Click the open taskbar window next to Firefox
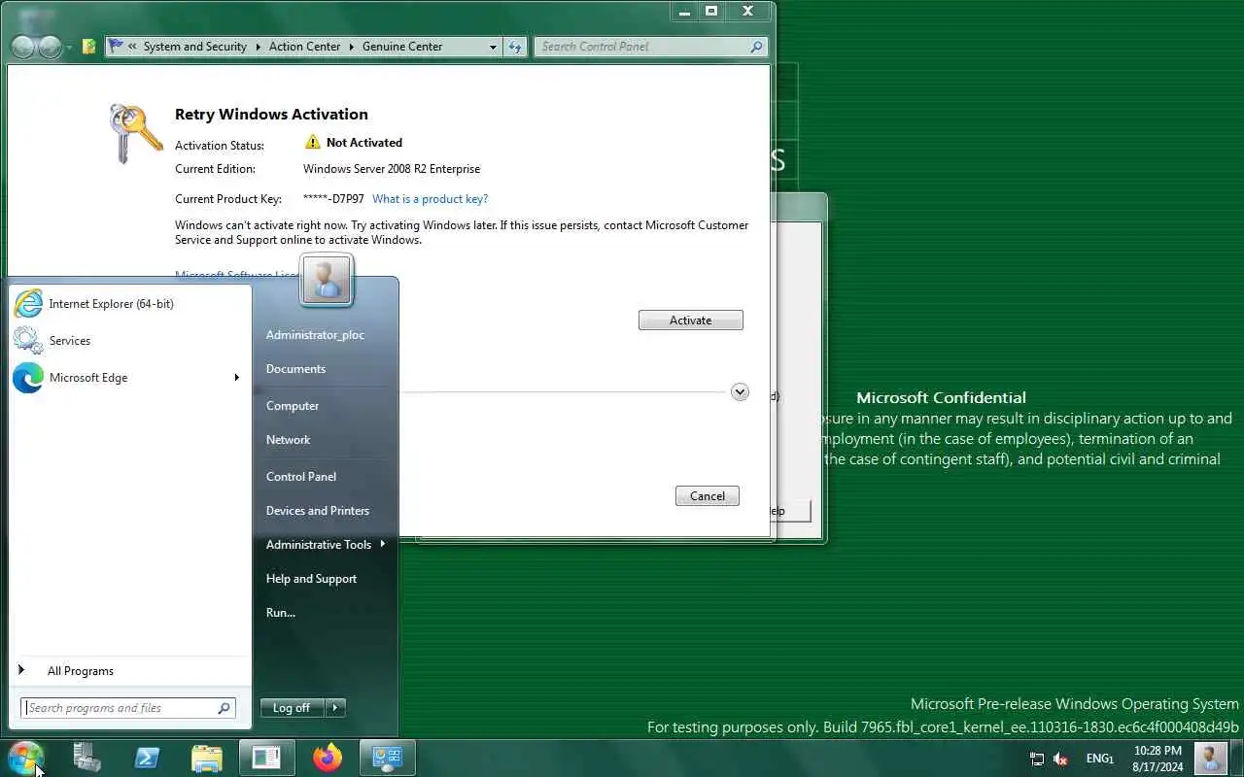The width and height of the screenshot is (1244, 777). (266, 757)
